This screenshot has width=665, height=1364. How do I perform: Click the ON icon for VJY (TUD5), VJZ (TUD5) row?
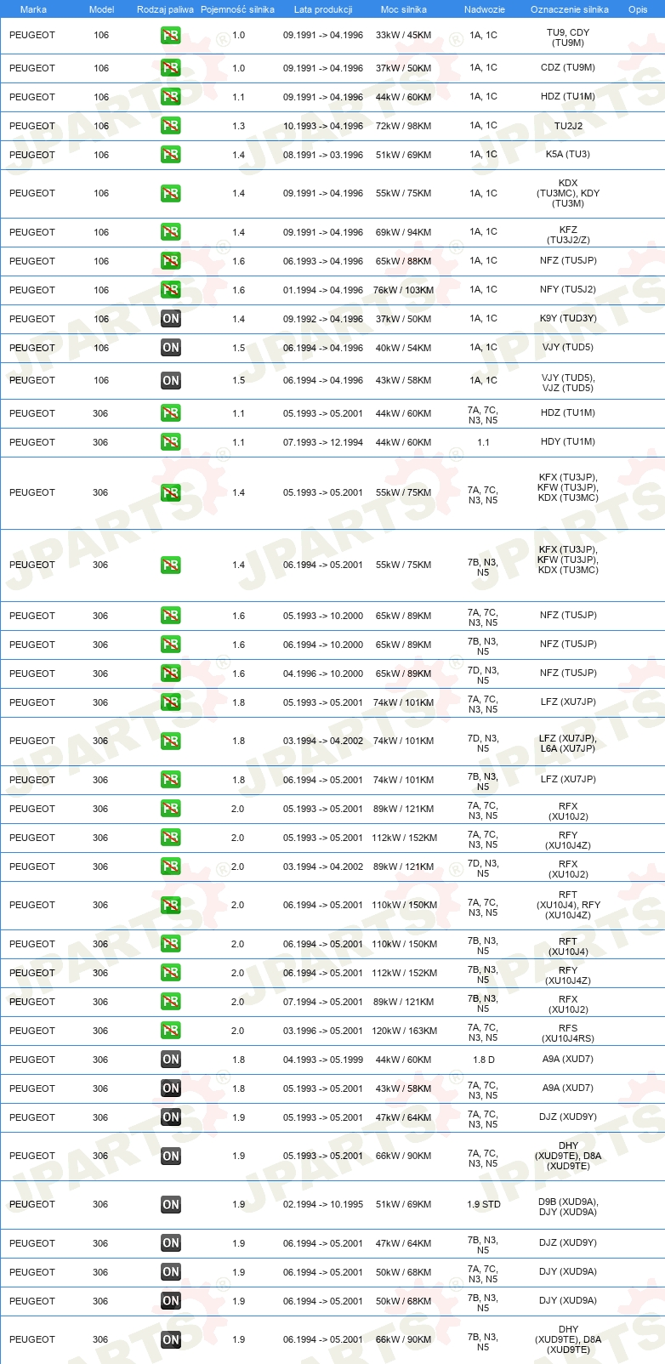pyautogui.click(x=171, y=381)
